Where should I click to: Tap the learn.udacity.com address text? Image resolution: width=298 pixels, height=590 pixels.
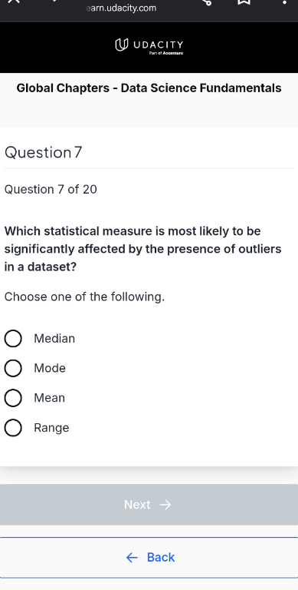pyautogui.click(x=121, y=8)
